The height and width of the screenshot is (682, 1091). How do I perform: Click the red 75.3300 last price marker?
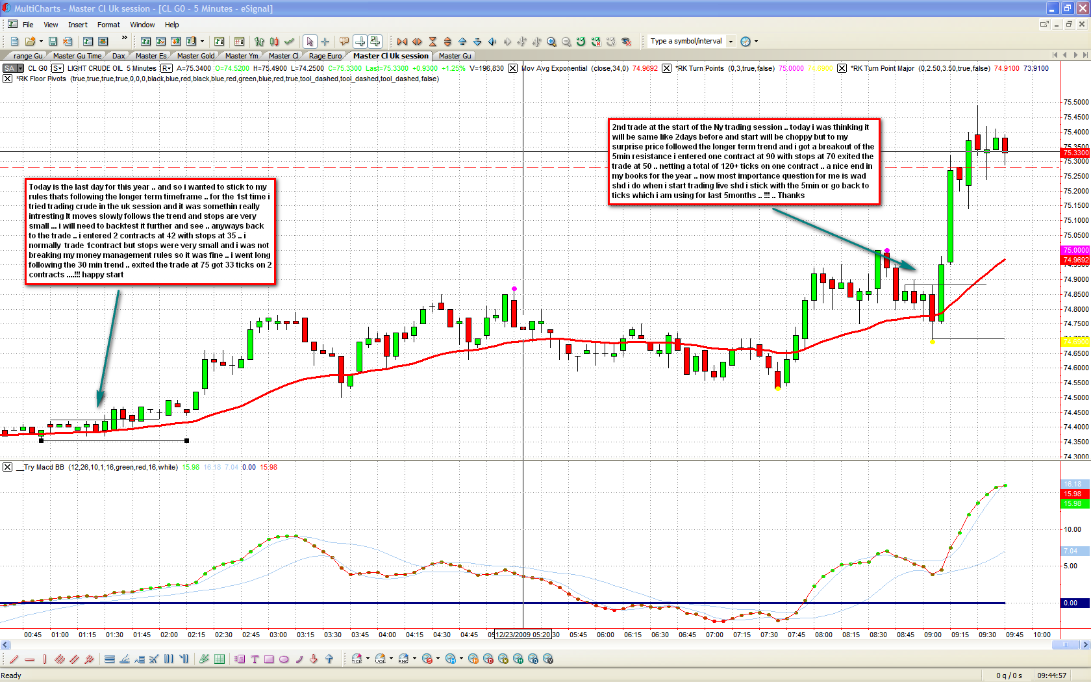coord(1075,153)
